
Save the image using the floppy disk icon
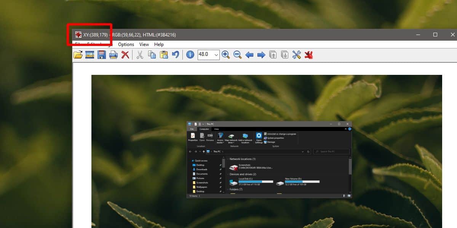tap(102, 55)
